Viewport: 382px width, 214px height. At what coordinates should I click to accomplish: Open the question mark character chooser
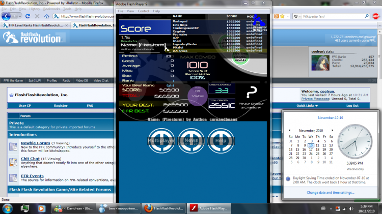pos(252,92)
